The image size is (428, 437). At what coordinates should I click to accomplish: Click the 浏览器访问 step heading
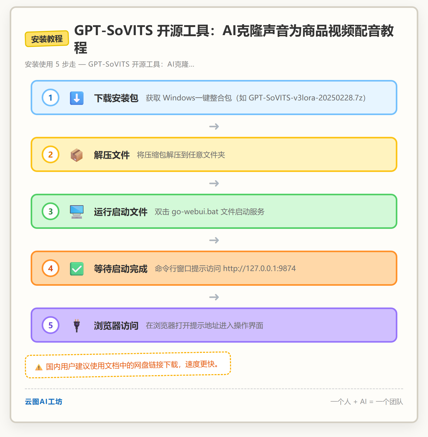(116, 326)
